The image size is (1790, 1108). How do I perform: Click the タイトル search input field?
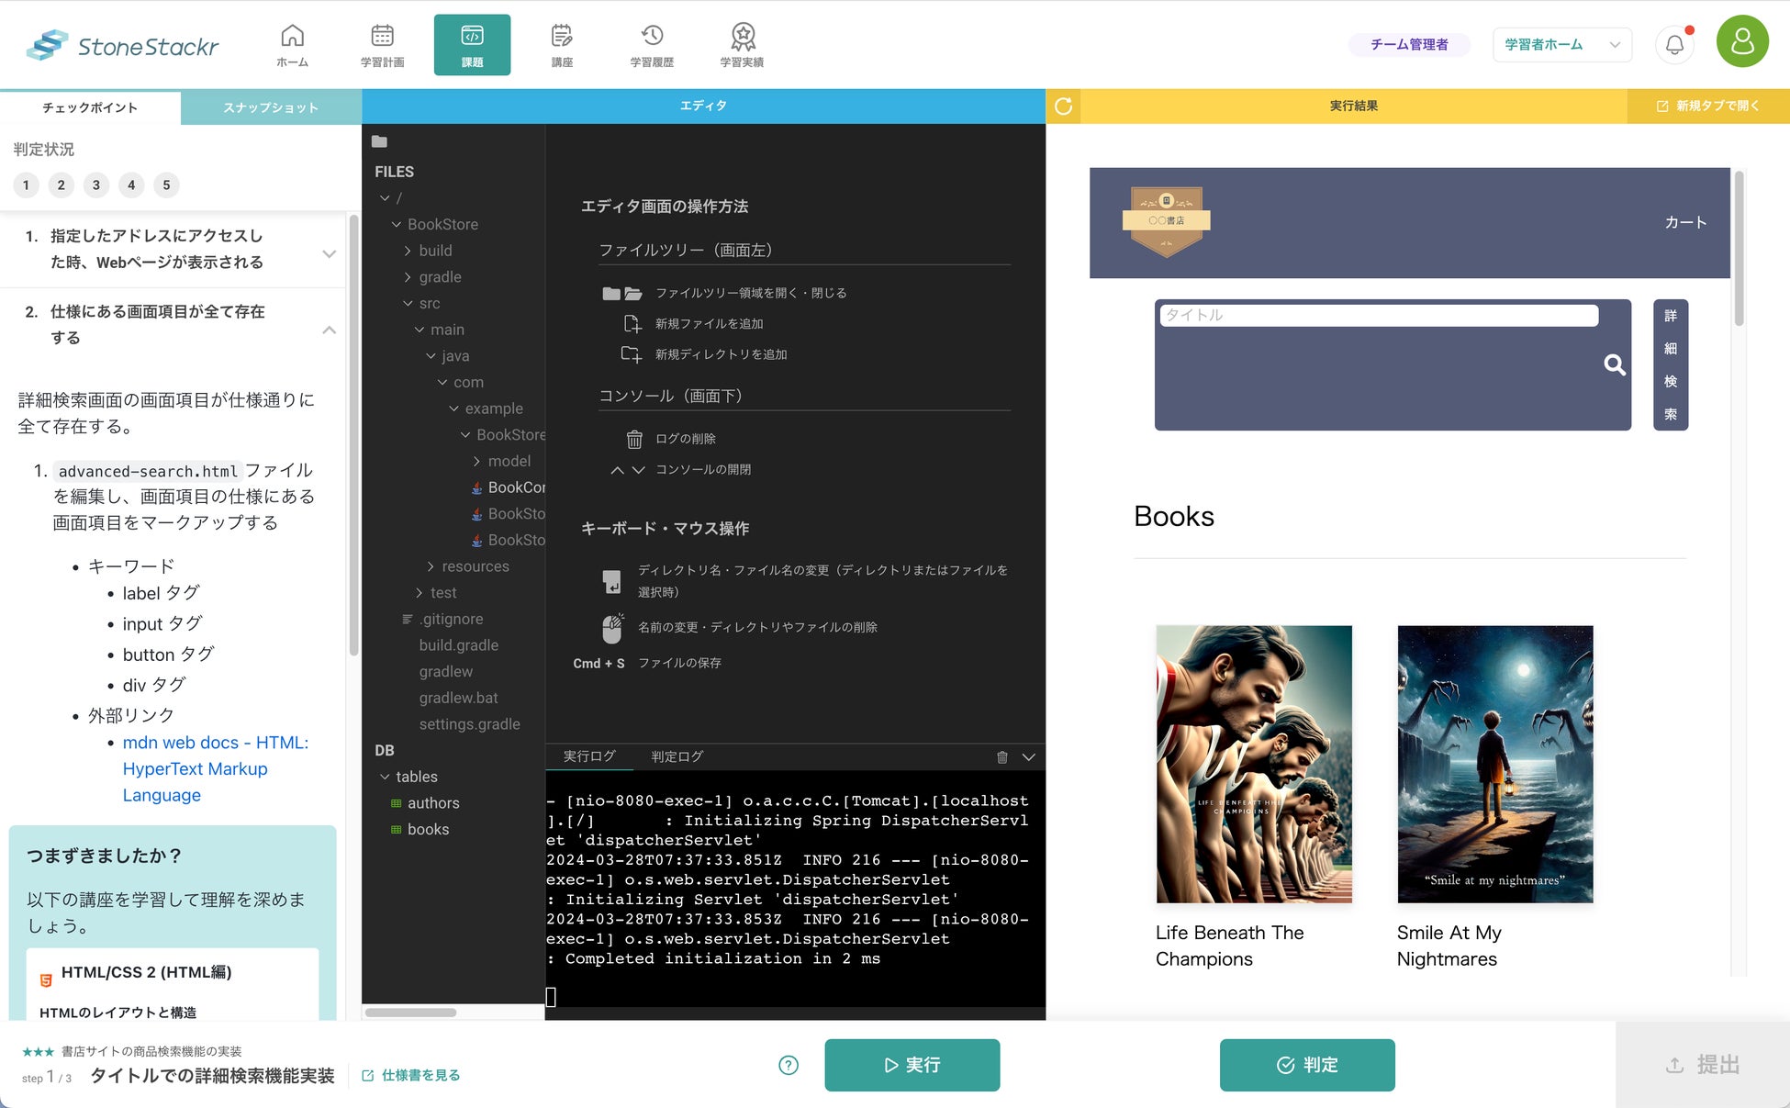tap(1377, 315)
